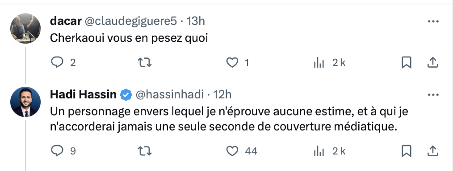Screen dimensions: 453x171
Task: Open the Hadi Hassin display name
Action: (x=83, y=94)
